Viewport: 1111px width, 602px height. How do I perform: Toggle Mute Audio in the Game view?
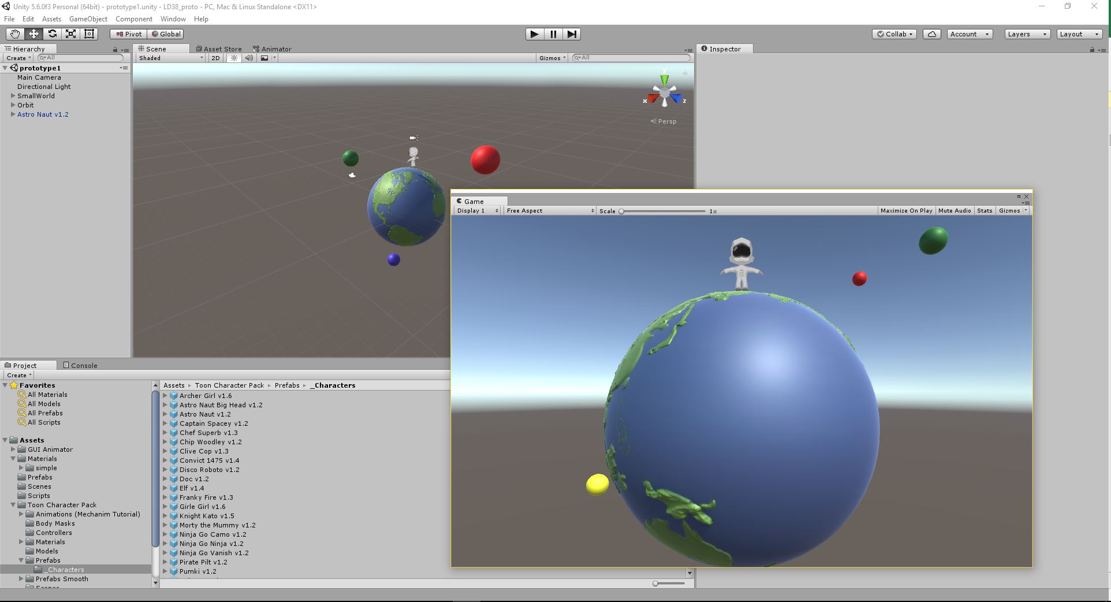pyautogui.click(x=954, y=210)
